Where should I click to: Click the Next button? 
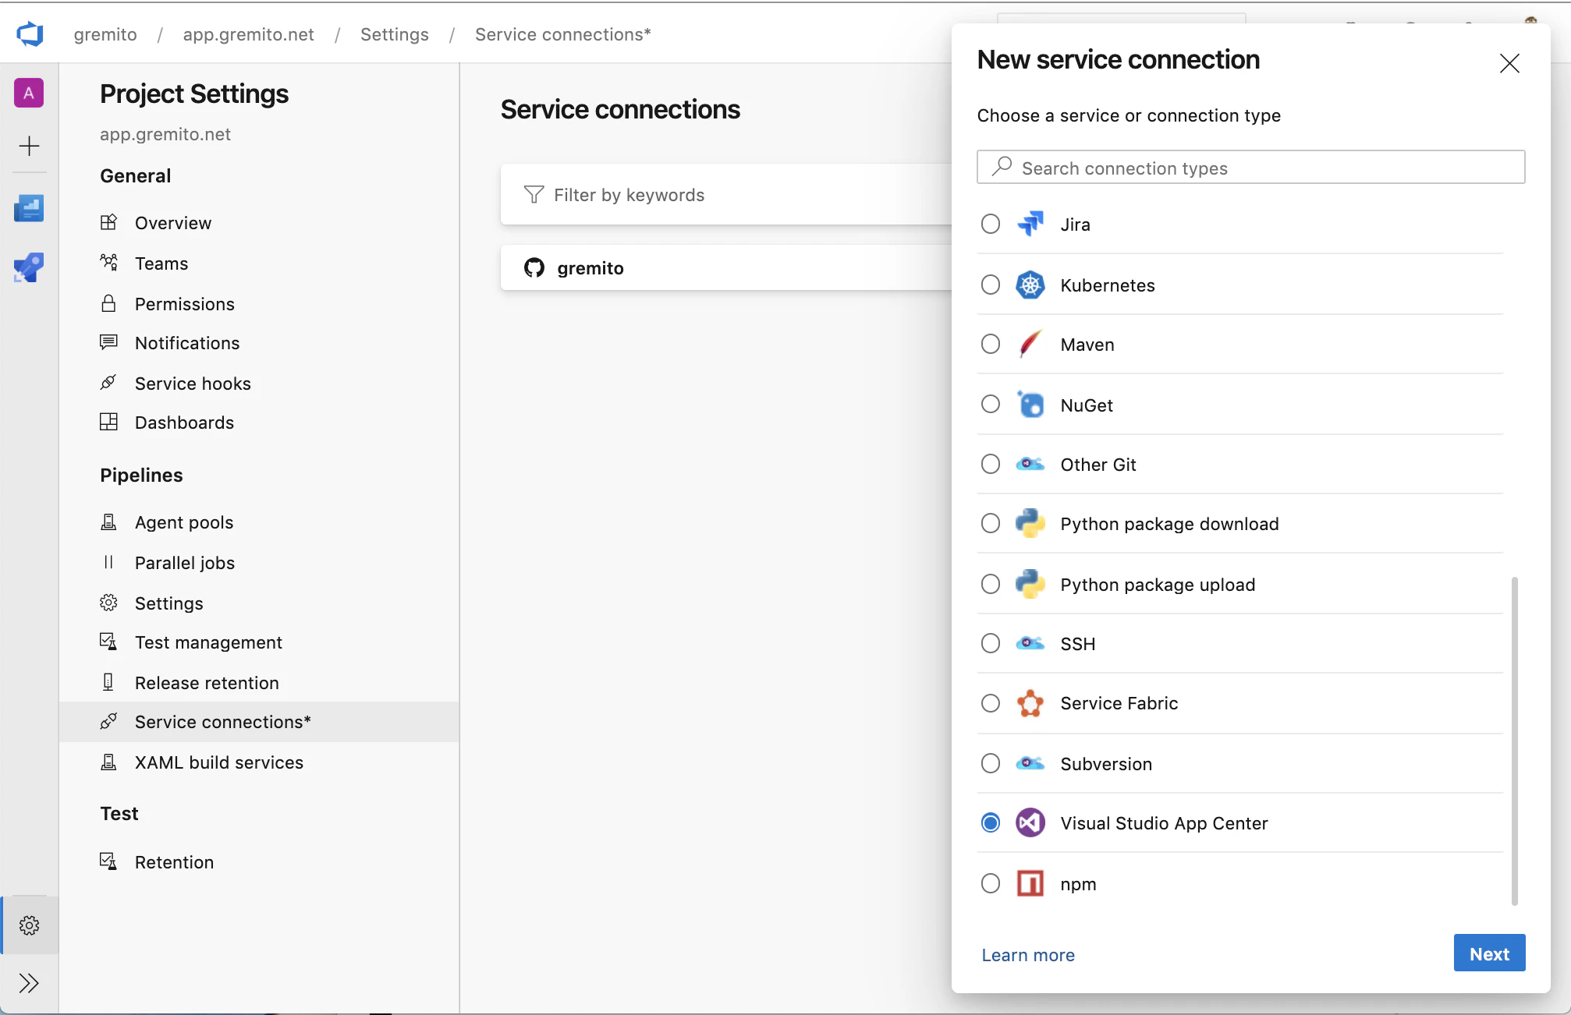point(1489,953)
